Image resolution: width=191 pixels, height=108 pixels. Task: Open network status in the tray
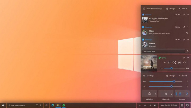pyautogui.click(x=150, y=105)
